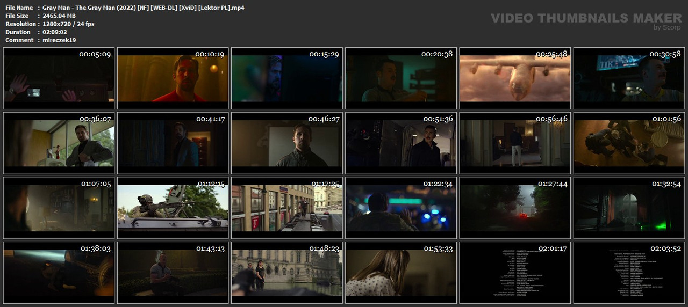The image size is (688, 307).
Task: Open the airplane thumbnail at 00:25:48
Action: click(x=515, y=78)
